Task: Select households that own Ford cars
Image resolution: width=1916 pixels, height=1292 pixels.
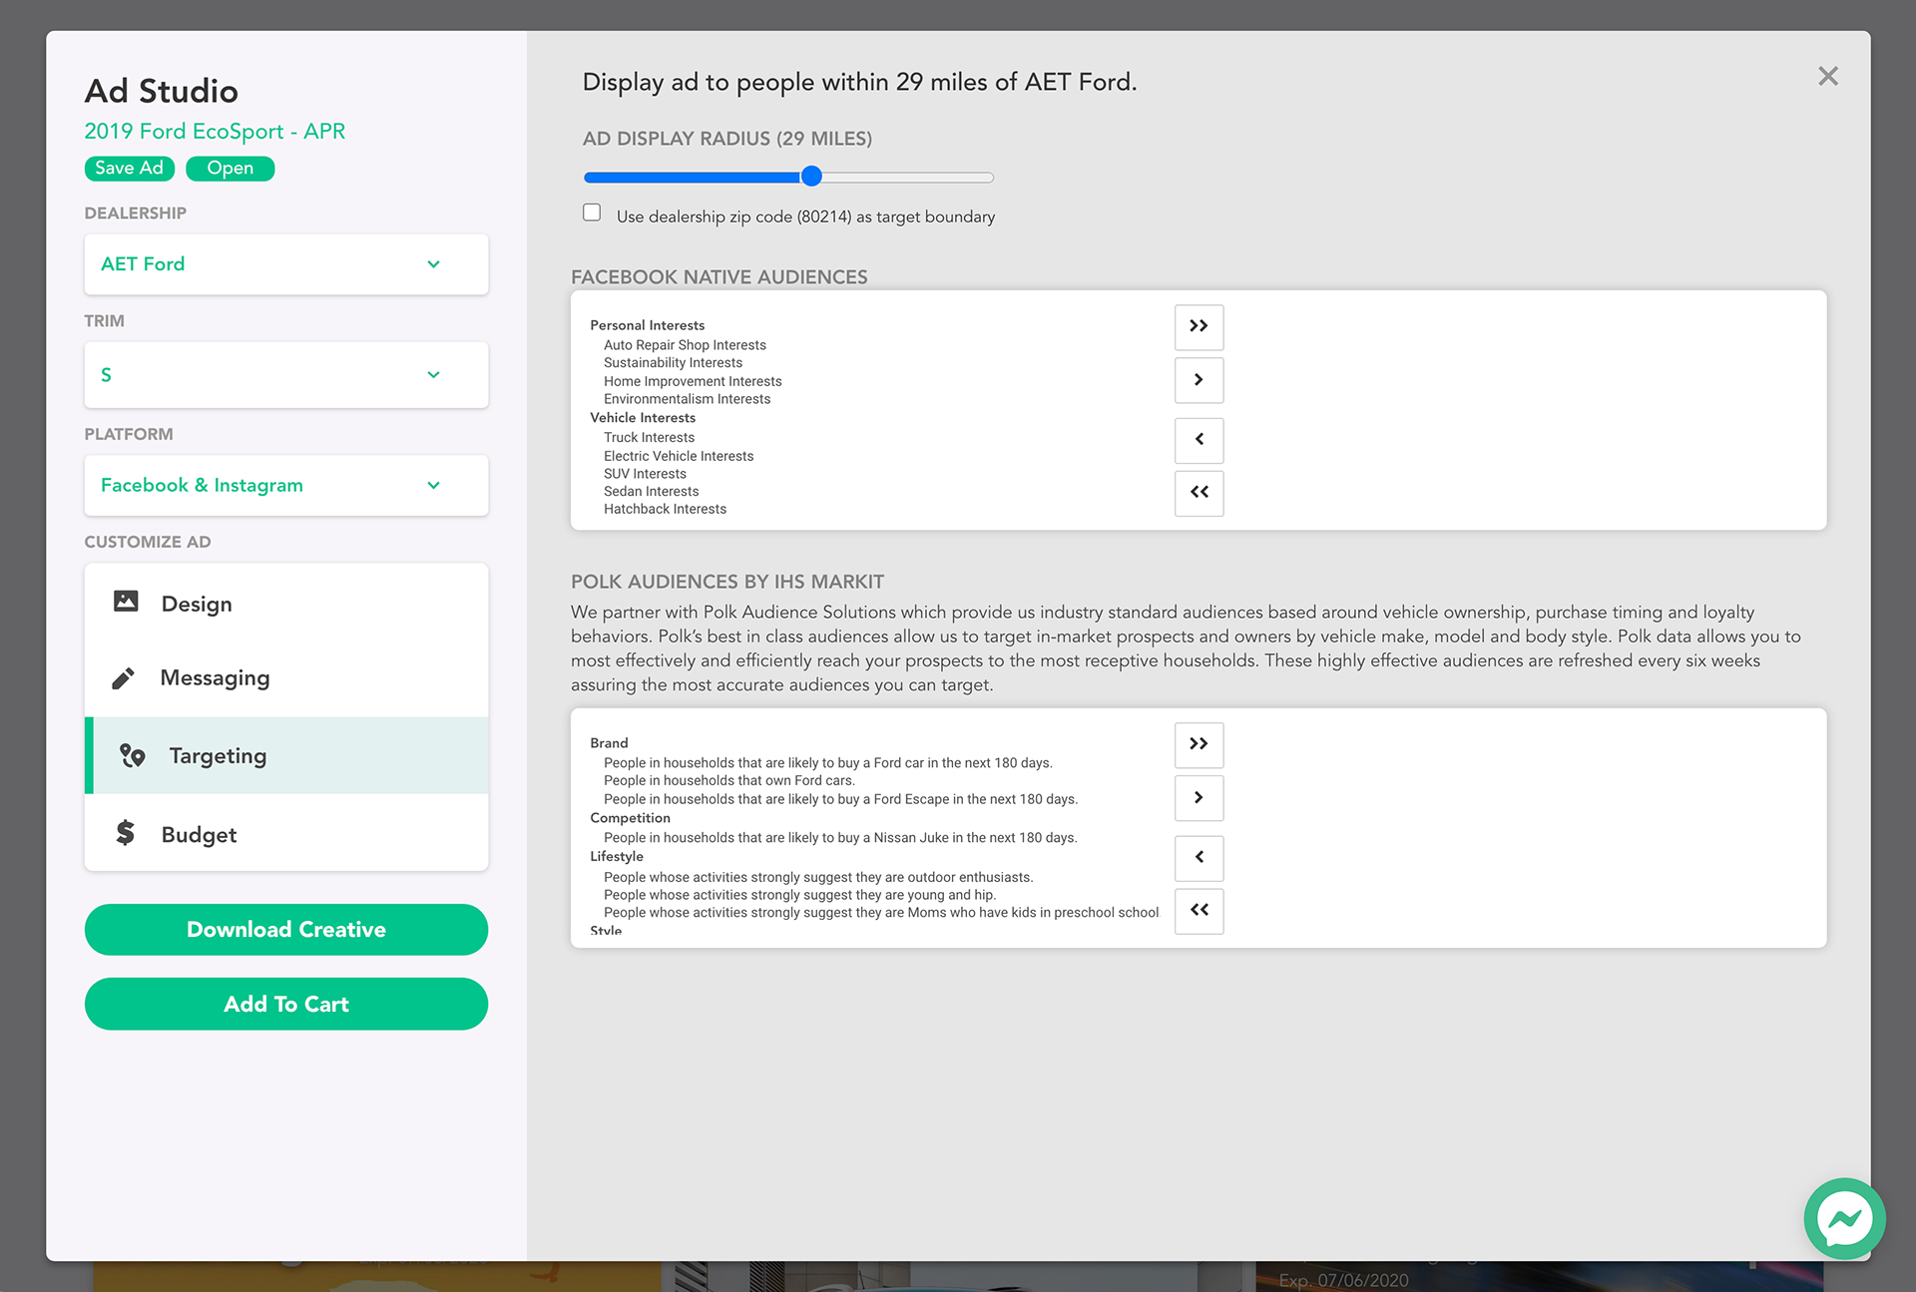Action: coord(729,781)
